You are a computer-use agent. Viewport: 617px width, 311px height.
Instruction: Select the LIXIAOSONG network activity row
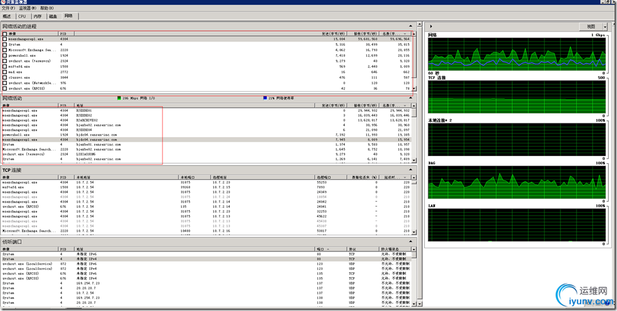[x=206, y=154]
